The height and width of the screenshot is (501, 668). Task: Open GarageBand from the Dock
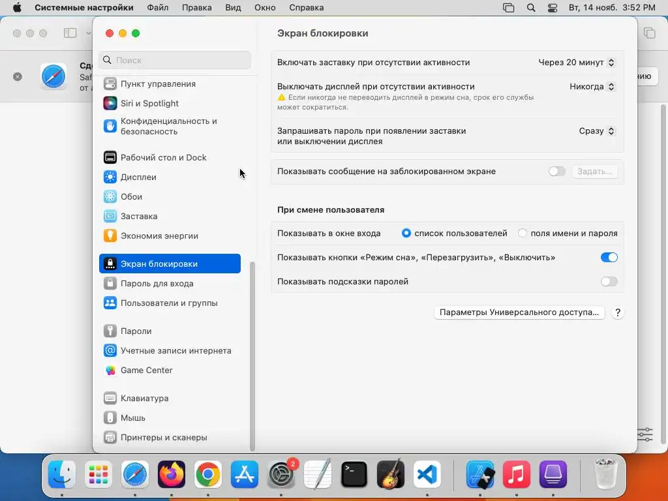coord(391,474)
